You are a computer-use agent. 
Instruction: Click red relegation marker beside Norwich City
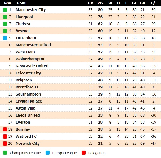point(5,143)
